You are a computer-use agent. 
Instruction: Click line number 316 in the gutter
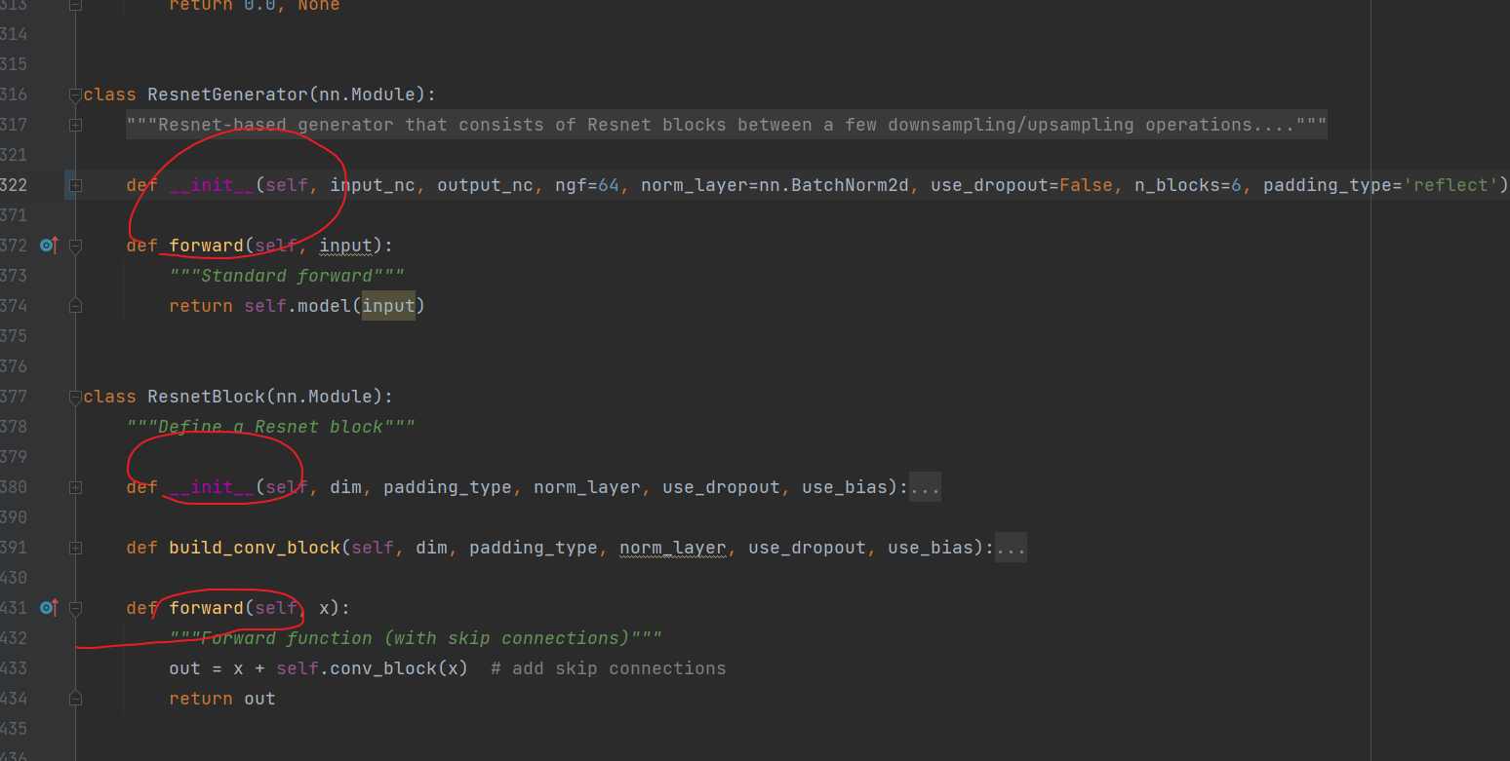tap(14, 95)
